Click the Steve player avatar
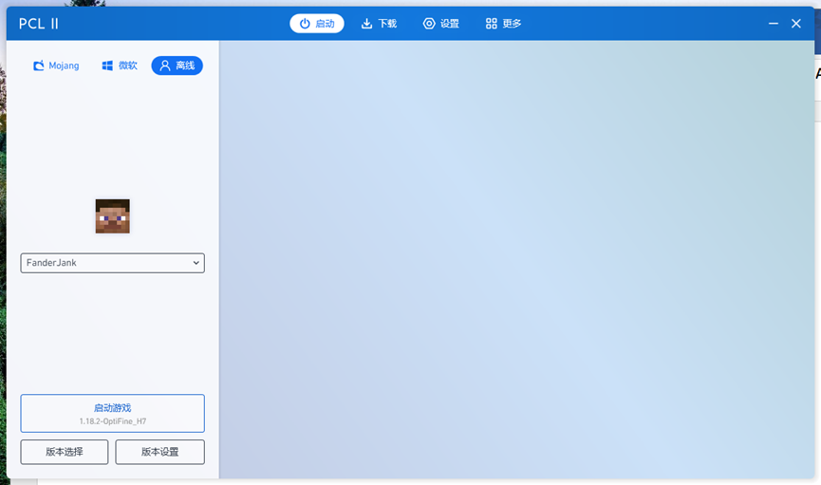Screen dimensions: 821x485 pyautogui.click(x=113, y=215)
